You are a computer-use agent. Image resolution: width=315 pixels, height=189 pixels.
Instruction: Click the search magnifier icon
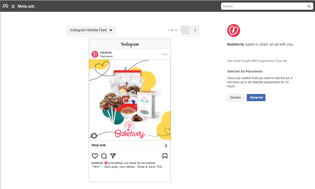click(x=309, y=6)
